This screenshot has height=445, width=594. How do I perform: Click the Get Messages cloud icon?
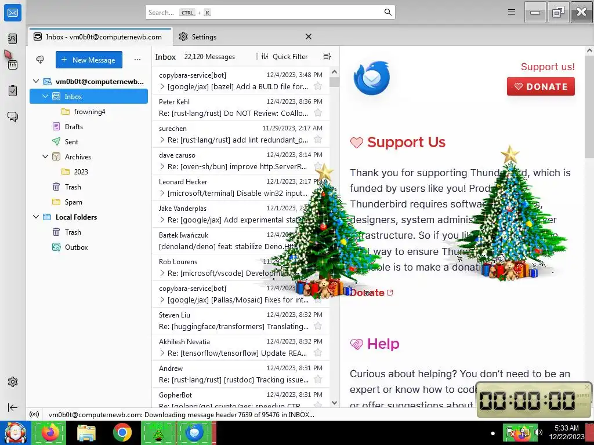coord(40,60)
